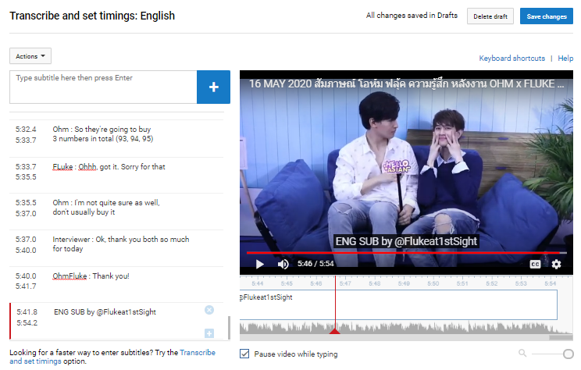Click the video title overlay text
Image resolution: width=581 pixels, height=370 pixels.
point(406,84)
